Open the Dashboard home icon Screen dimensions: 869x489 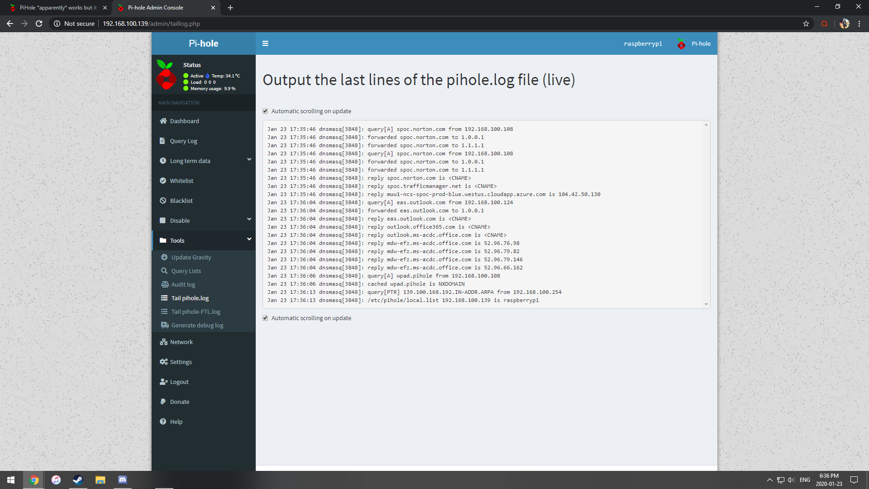(163, 121)
